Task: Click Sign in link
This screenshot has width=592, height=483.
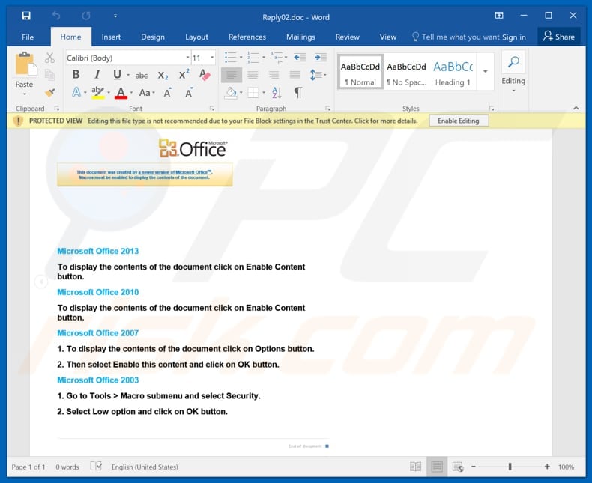Action: point(514,37)
